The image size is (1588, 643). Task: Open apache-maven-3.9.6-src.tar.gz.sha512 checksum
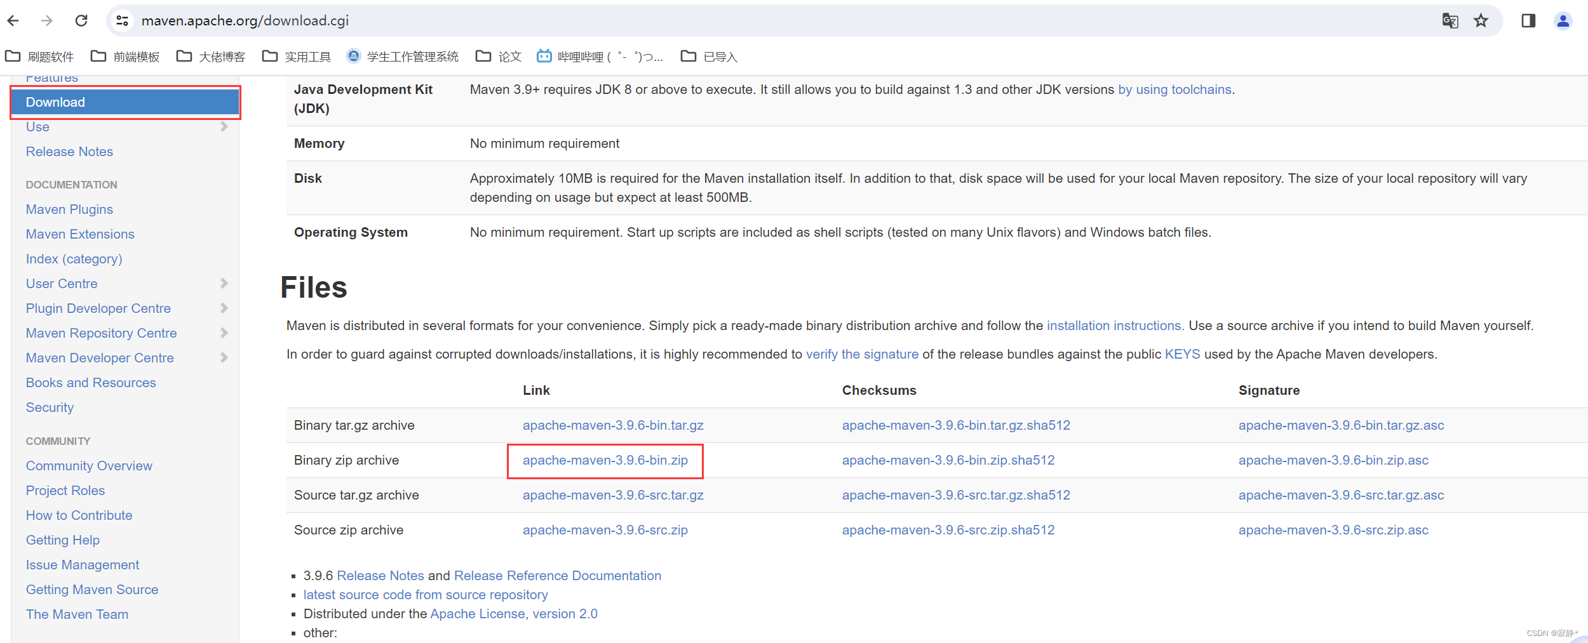956,495
